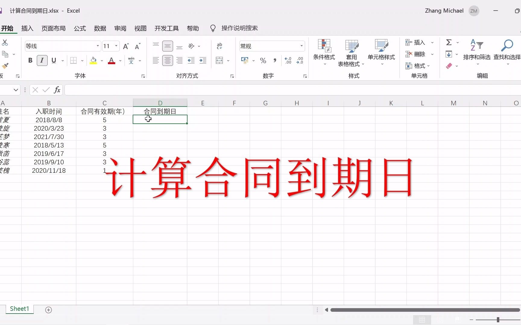Add a new worksheet with the plus button
The height and width of the screenshot is (325, 521).
(x=49, y=310)
